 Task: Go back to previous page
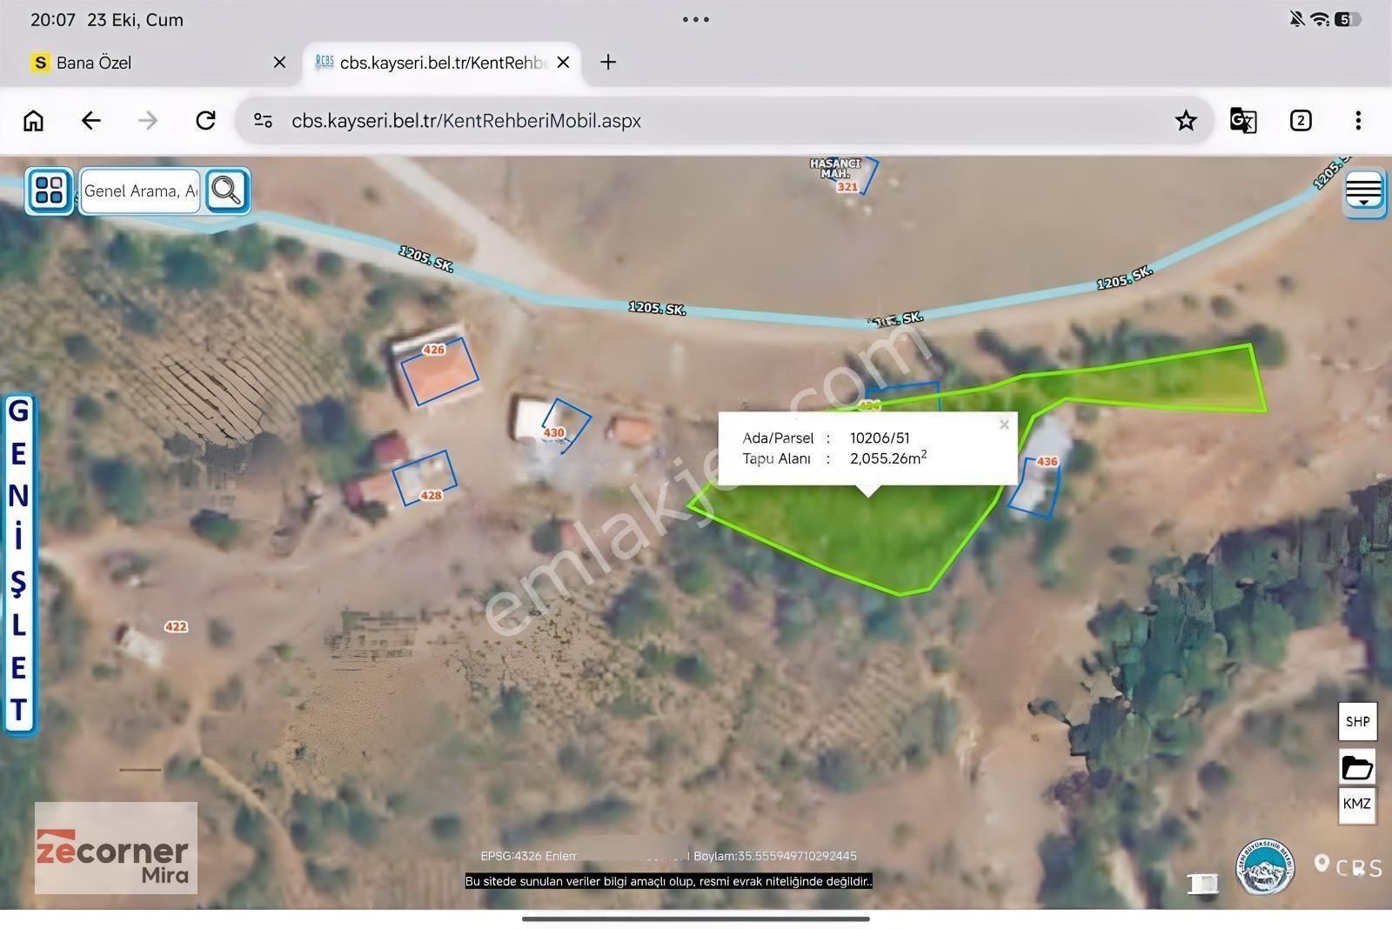tap(90, 120)
